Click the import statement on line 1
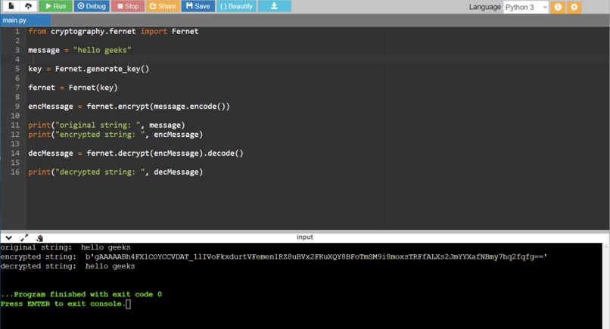Viewport: 610px width, 329px height. (x=114, y=31)
